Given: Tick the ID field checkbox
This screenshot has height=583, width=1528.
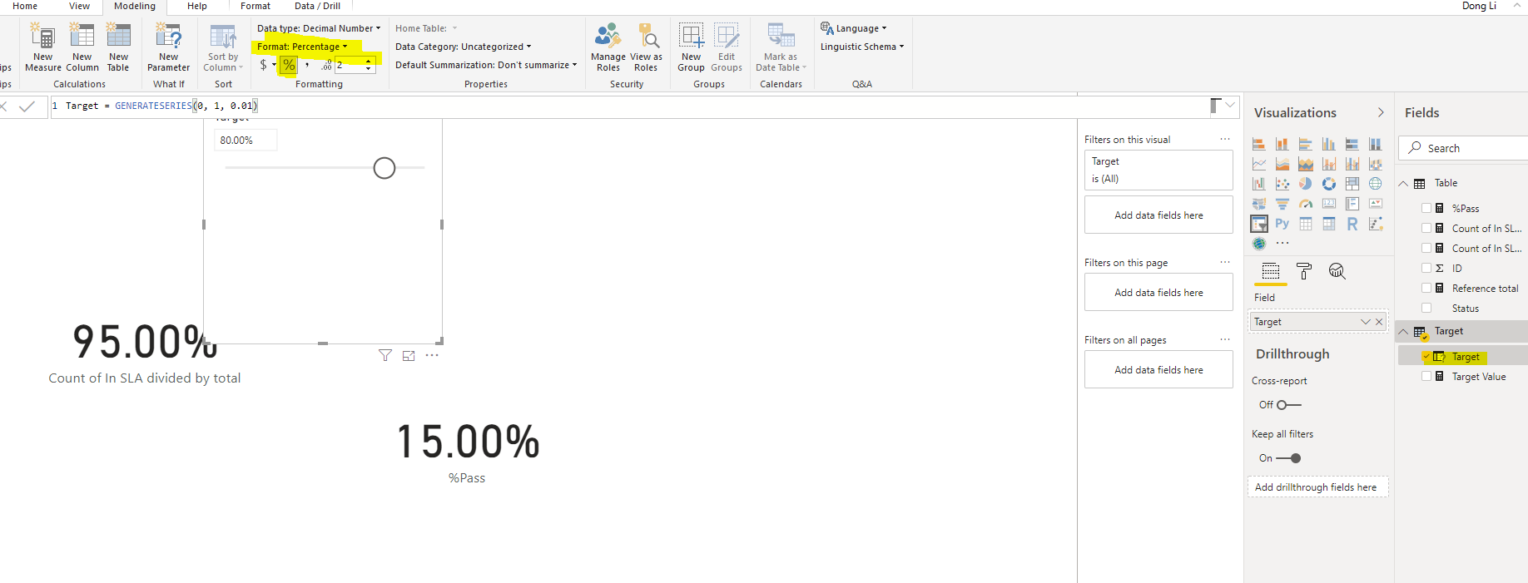Looking at the screenshot, I should pos(1426,268).
